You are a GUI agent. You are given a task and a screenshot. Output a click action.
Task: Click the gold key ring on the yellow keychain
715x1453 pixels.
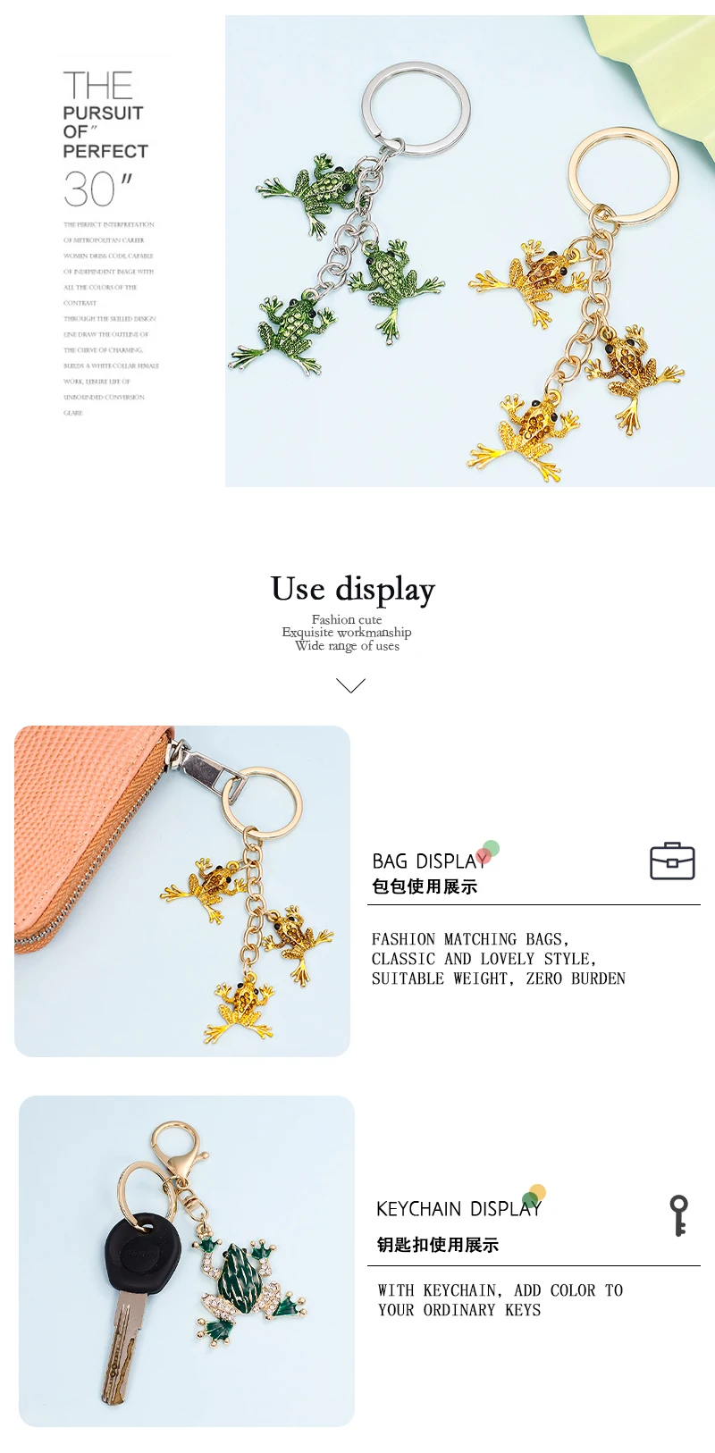coord(624,176)
